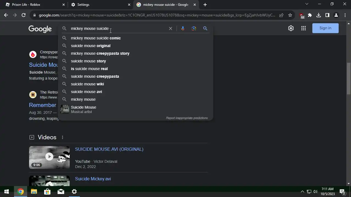Toggle the Chrome side panel icon
Image resolution: width=351 pixels, height=197 pixels.
(x=327, y=15)
